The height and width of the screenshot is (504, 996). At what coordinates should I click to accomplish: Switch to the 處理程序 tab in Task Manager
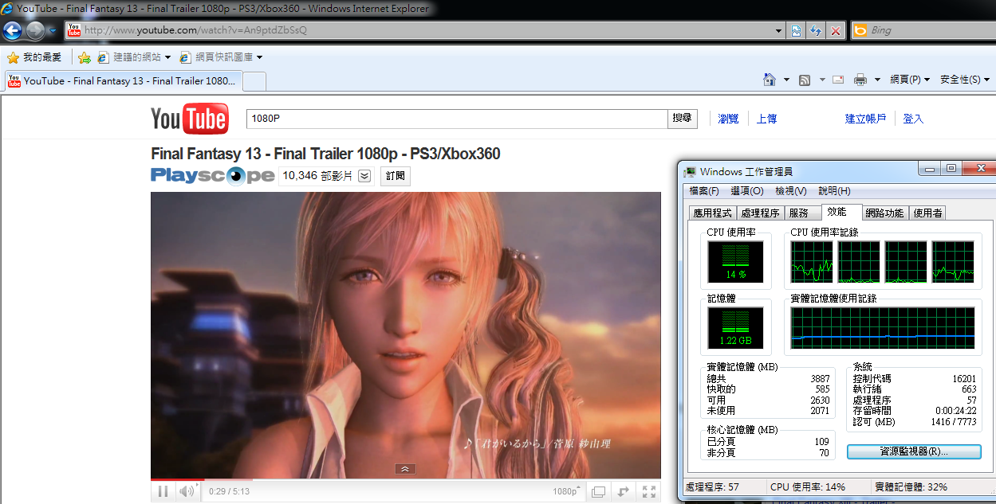[x=760, y=213]
